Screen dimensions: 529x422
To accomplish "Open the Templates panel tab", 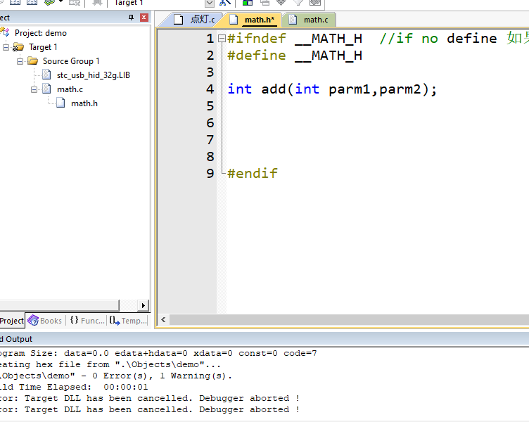I will 128,321.
